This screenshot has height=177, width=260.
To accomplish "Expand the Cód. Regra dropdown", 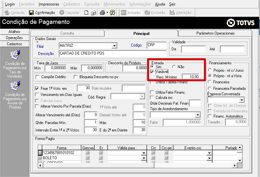I will [142, 96].
